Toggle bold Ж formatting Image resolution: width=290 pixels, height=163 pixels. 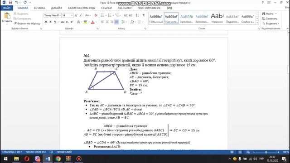46,22
